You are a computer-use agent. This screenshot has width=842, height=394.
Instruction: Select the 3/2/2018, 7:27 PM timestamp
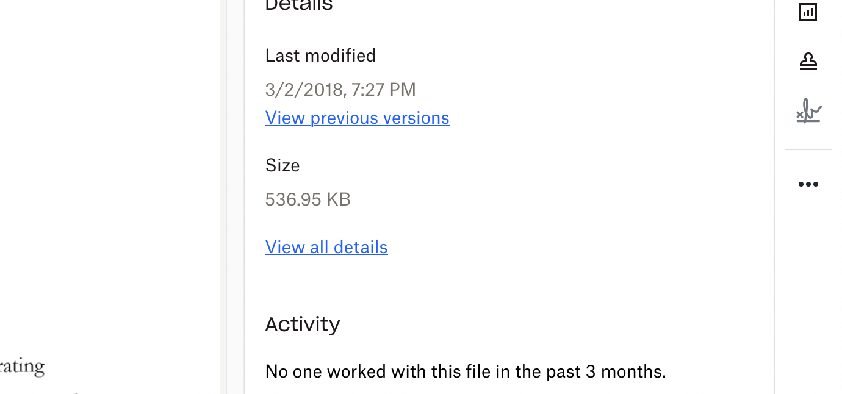[340, 90]
